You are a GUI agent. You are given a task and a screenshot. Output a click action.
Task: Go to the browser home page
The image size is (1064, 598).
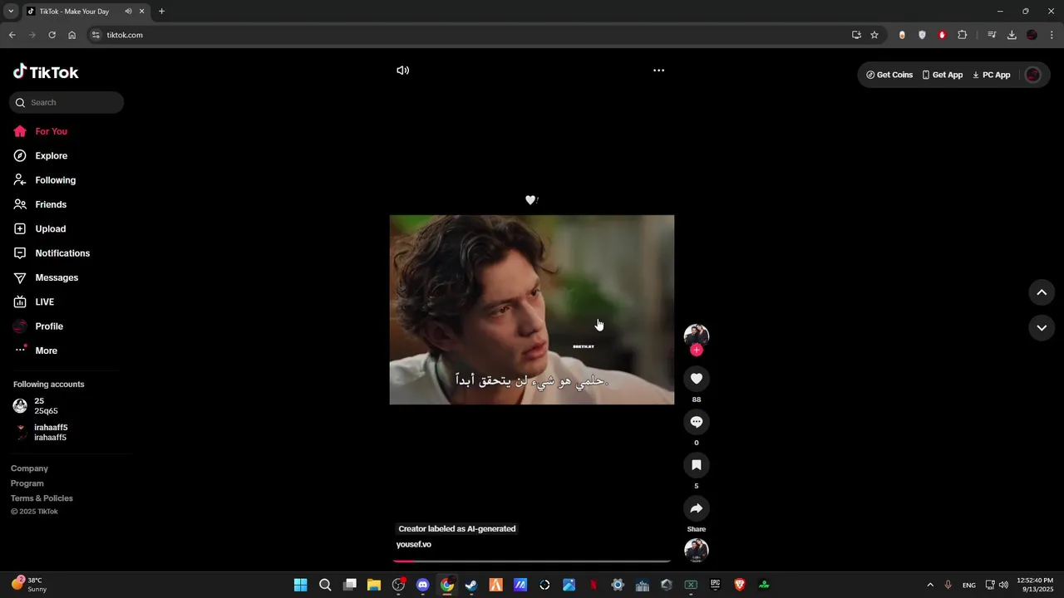71,35
